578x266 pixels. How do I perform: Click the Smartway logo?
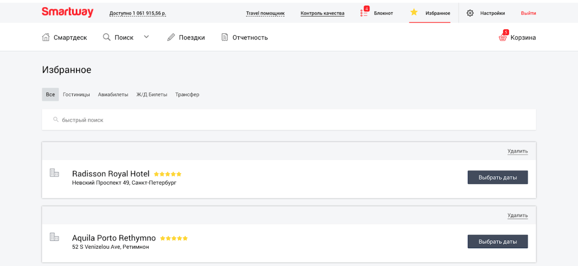(67, 13)
